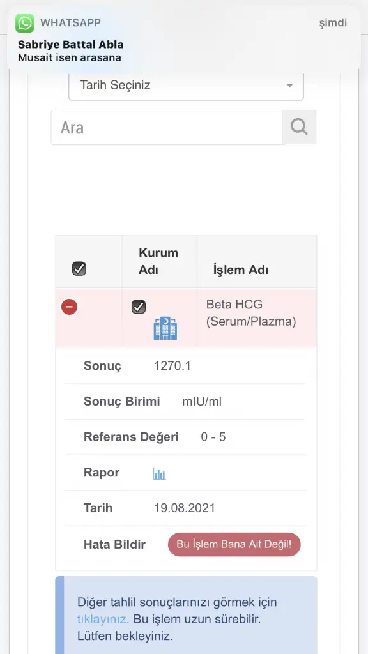Click the Sonuç value 1270.1
368x654 pixels.
pyautogui.click(x=172, y=366)
